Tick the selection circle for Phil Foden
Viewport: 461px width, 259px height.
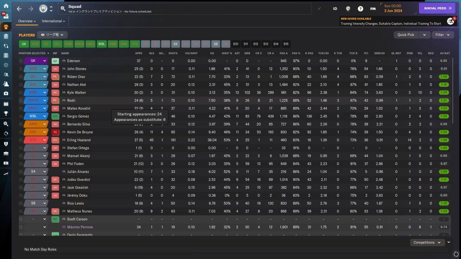click(x=21, y=164)
